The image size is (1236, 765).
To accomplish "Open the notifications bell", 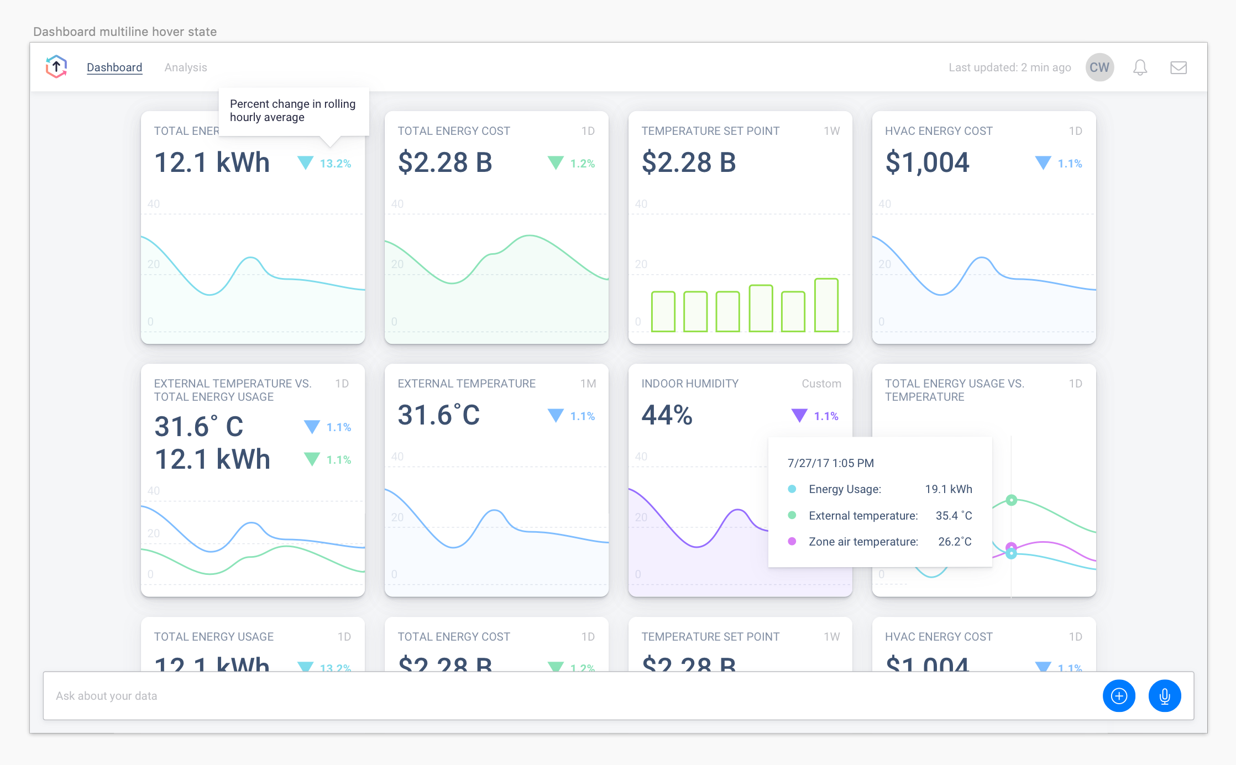I will pos(1140,67).
